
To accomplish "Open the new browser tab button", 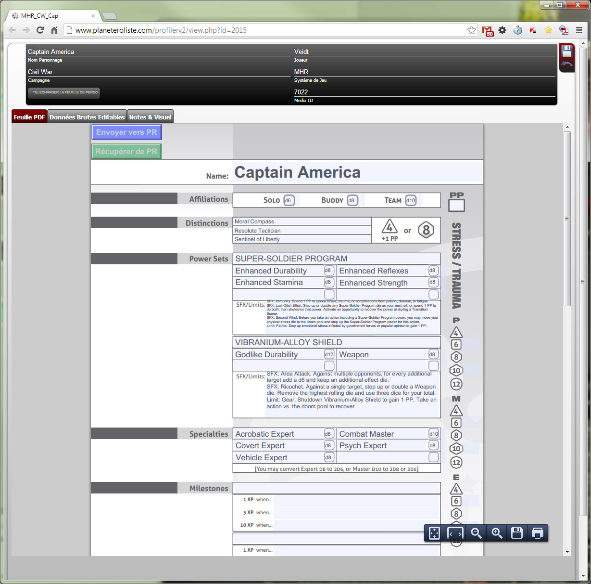I will pos(110,16).
